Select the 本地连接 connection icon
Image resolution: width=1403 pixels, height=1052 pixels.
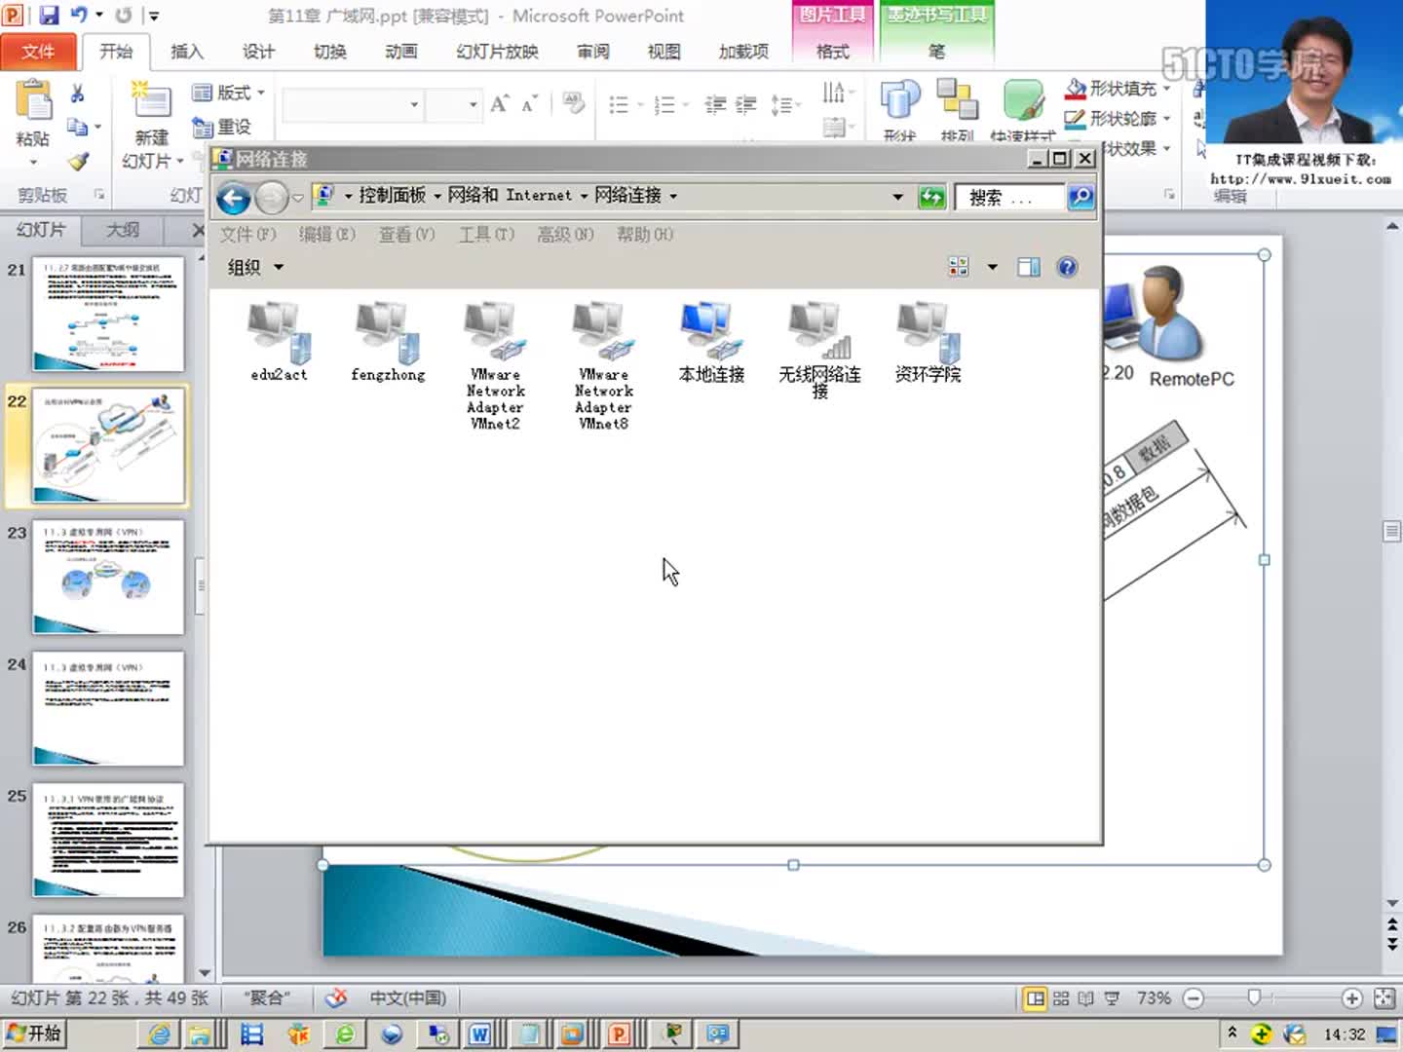pos(711,341)
